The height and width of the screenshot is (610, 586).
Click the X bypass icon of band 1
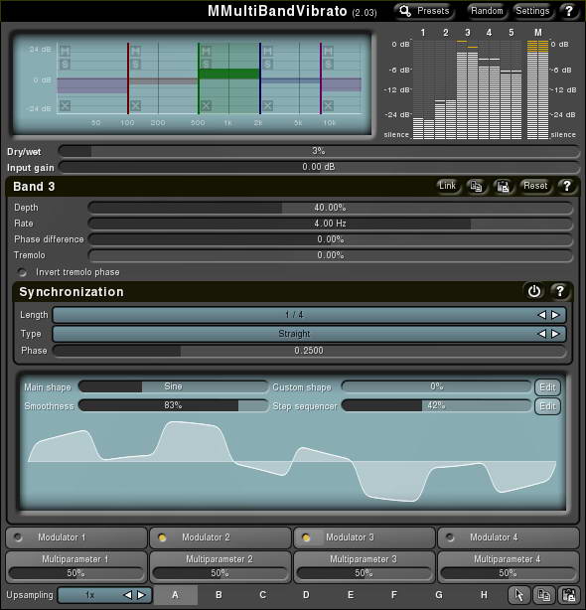click(66, 105)
